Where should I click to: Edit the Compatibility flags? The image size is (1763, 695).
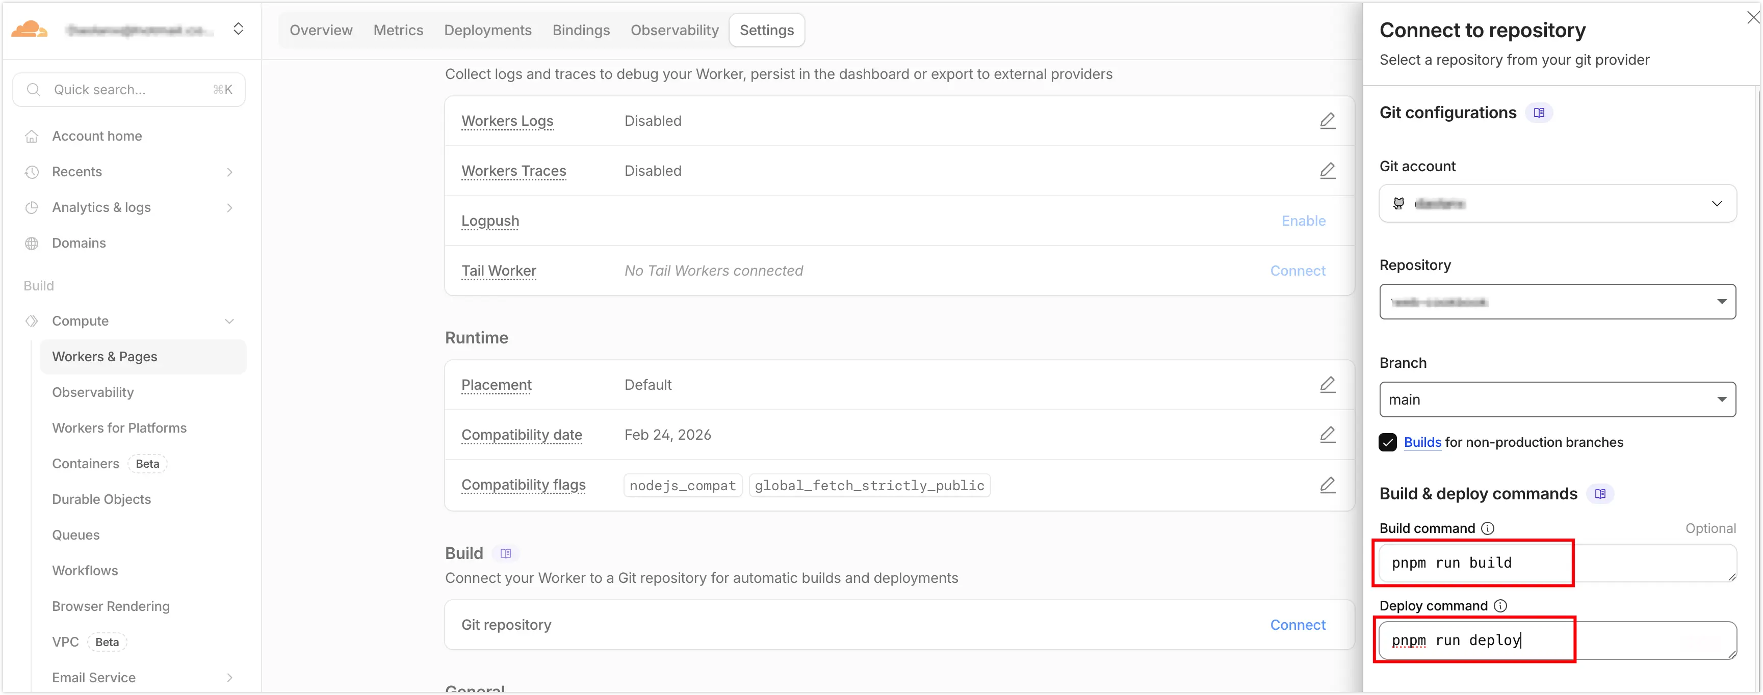[x=1327, y=485]
